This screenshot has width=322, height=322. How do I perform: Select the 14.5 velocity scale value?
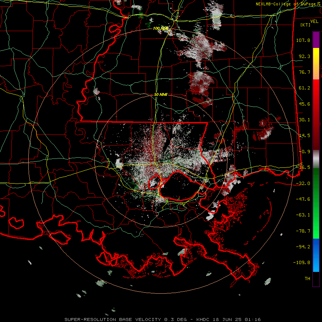pyautogui.click(x=304, y=136)
